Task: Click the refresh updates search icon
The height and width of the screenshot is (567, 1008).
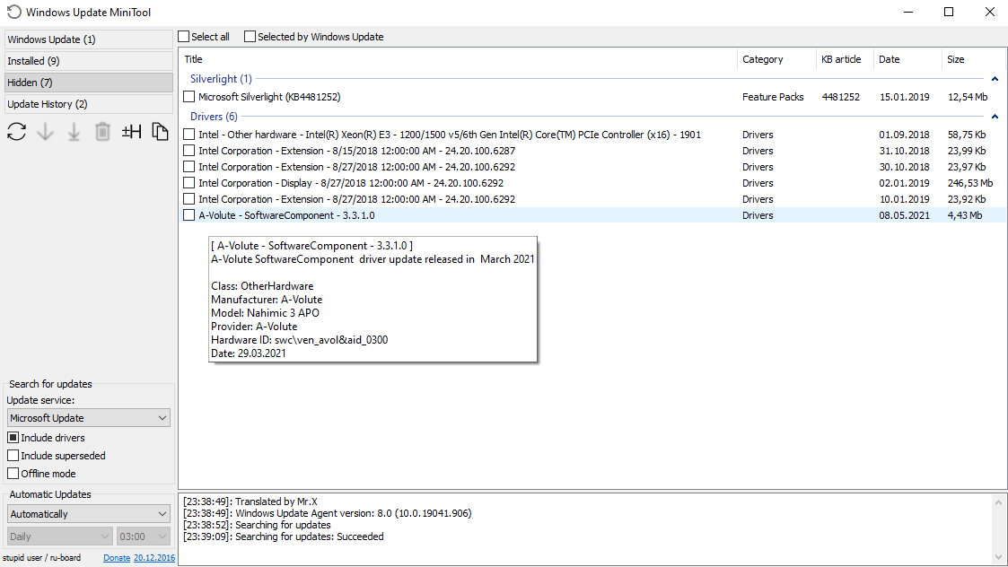Action: pos(17,132)
